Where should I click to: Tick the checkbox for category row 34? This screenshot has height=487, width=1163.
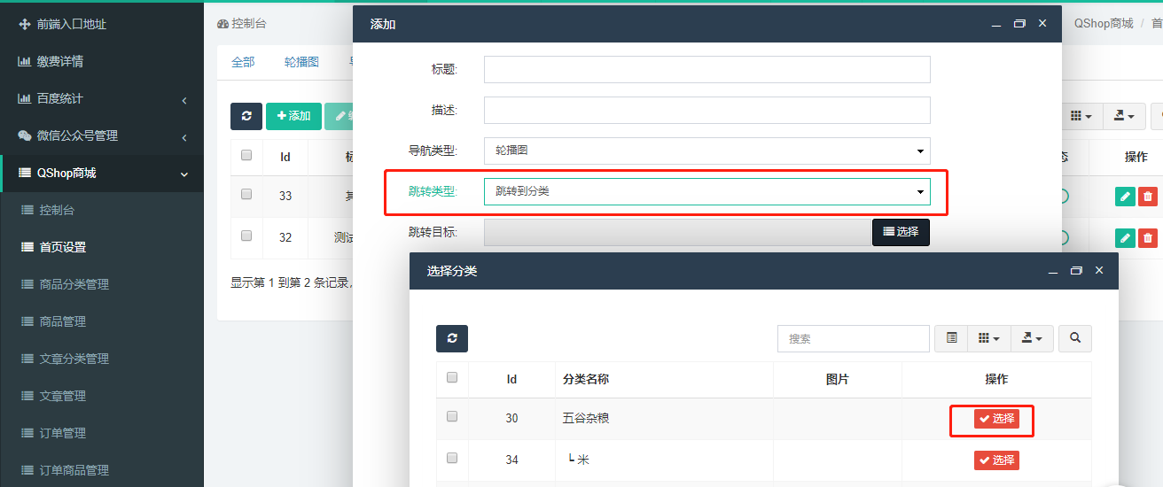coord(452,458)
